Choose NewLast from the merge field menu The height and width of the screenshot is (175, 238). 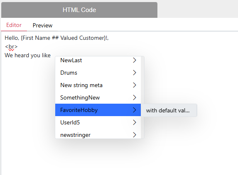coord(98,60)
